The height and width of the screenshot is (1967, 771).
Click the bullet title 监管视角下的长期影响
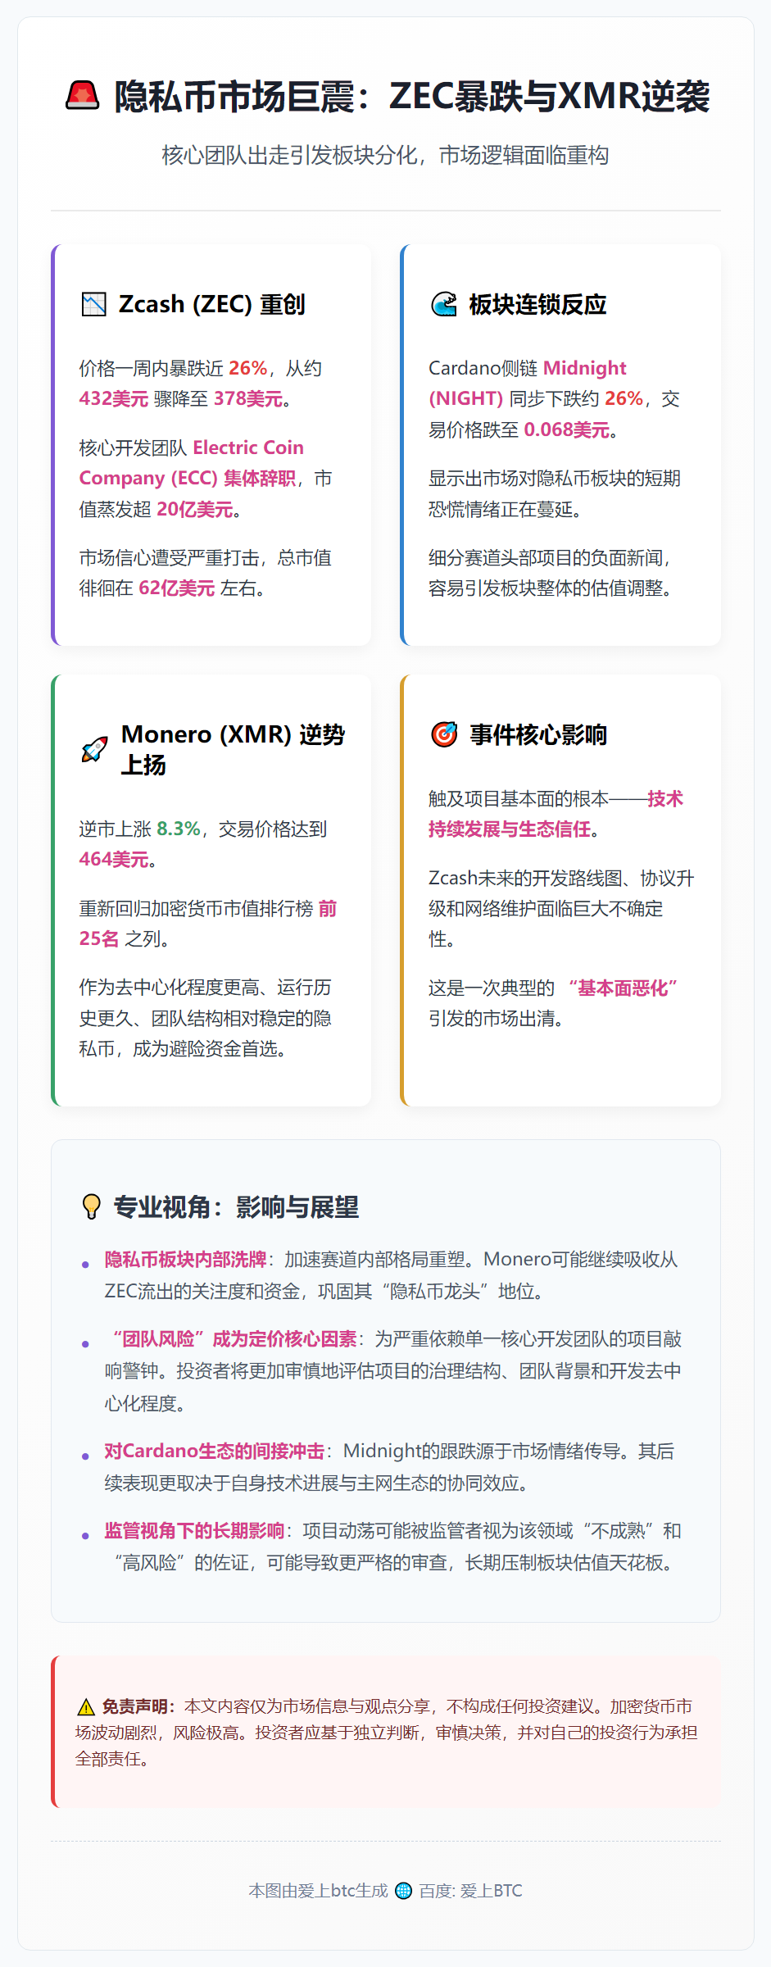[194, 1531]
